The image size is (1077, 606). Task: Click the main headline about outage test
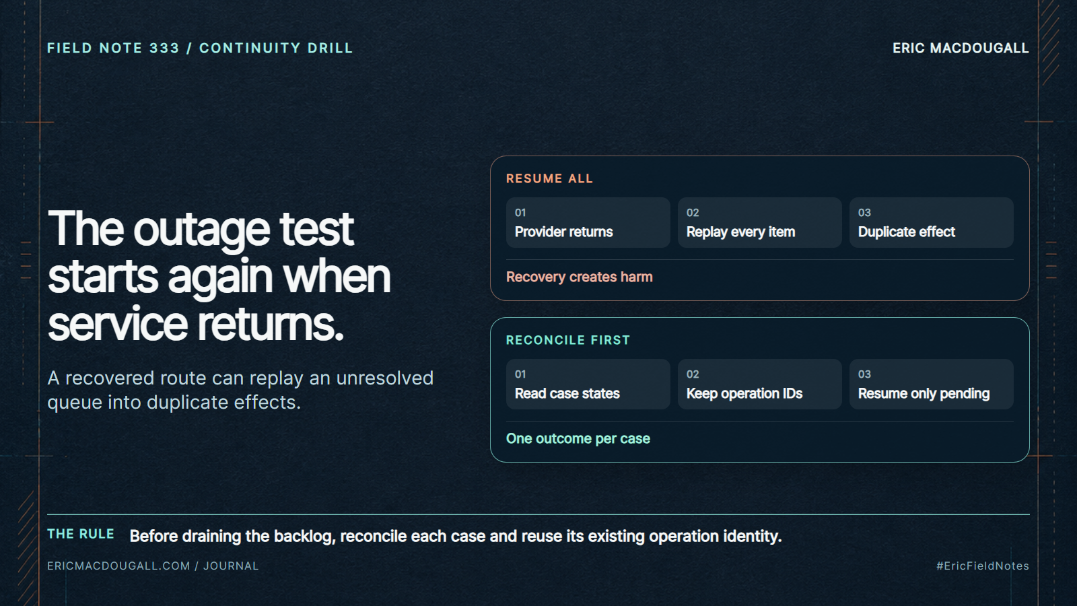tap(219, 276)
